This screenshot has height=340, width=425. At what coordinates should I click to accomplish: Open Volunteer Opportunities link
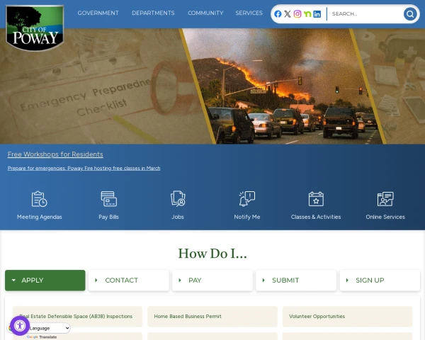[x=348, y=317]
